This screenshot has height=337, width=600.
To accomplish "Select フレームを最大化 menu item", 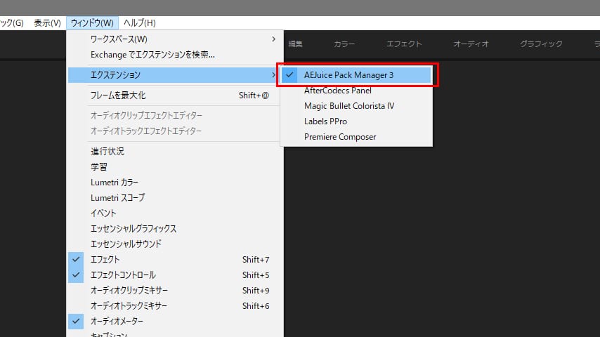I will coord(174,95).
